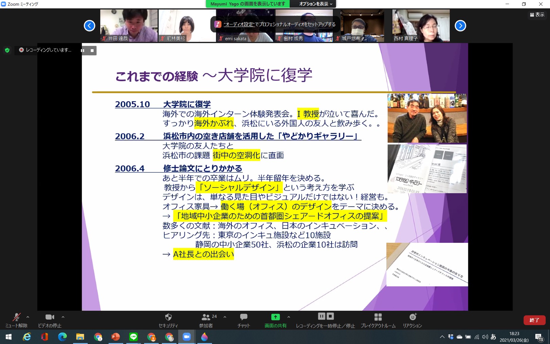
Task: Open the オプションを表示 dropdown
Action: pos(315,4)
